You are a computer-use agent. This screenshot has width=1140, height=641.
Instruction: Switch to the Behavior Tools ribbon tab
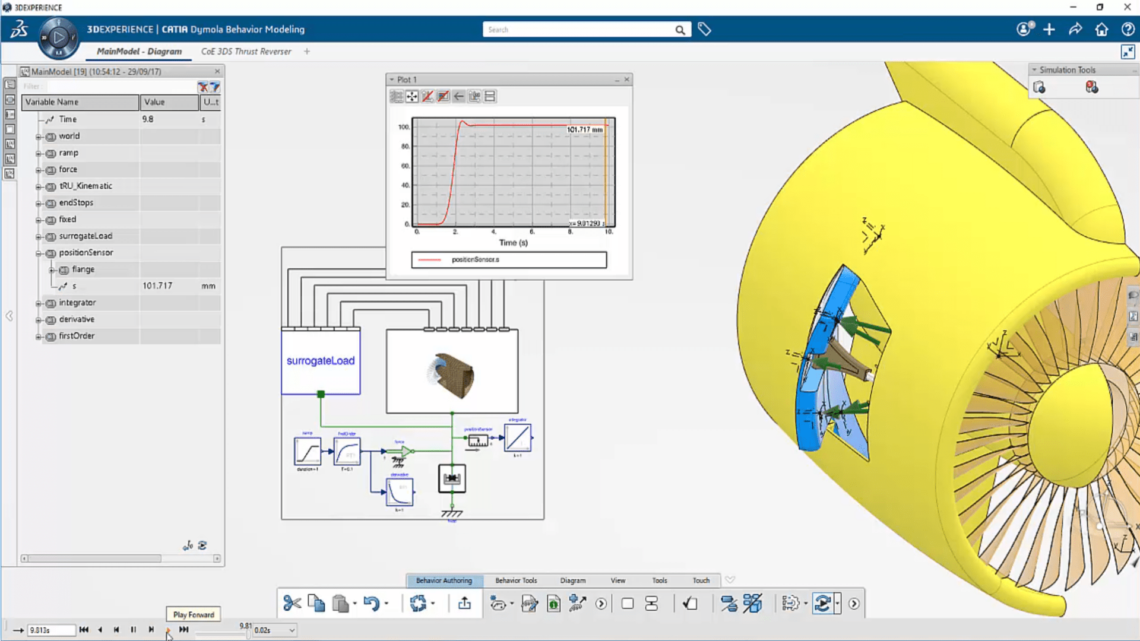pyautogui.click(x=515, y=580)
